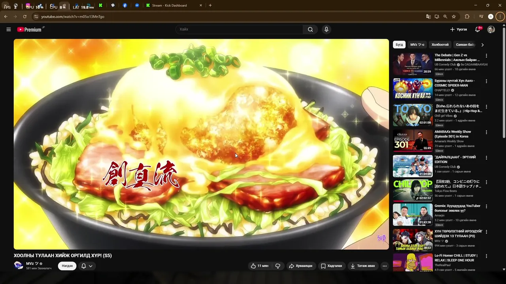Translate this page icon in address bar

tap(428, 17)
